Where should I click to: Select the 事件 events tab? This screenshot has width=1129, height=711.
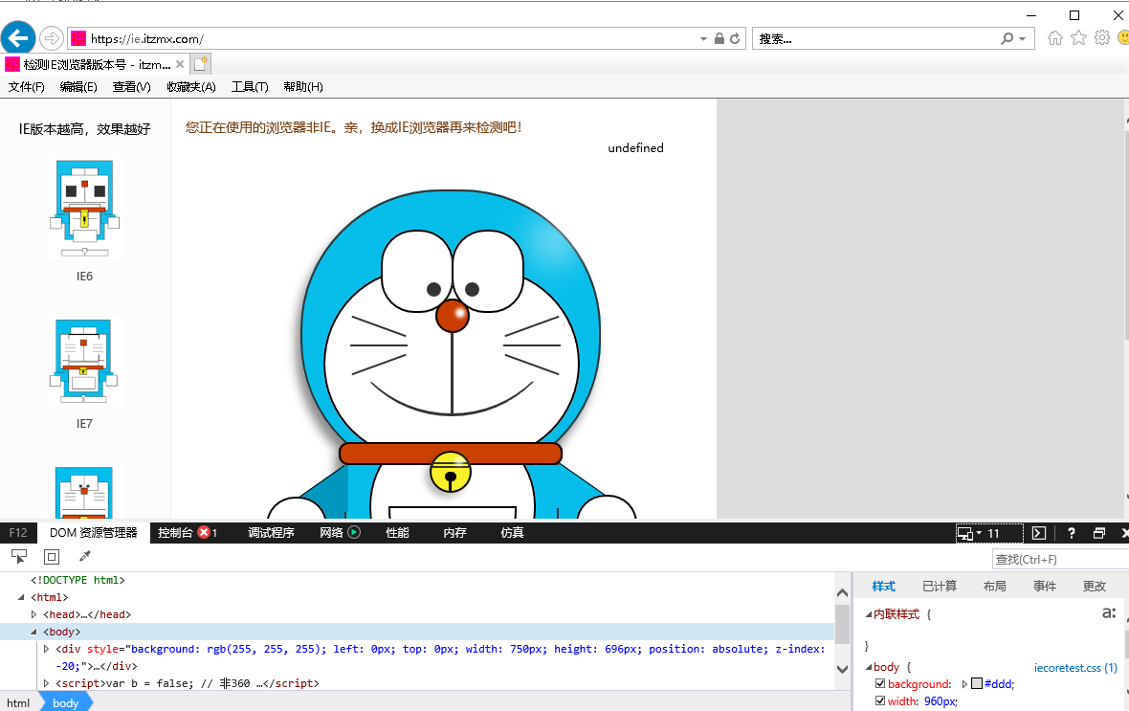1045,586
